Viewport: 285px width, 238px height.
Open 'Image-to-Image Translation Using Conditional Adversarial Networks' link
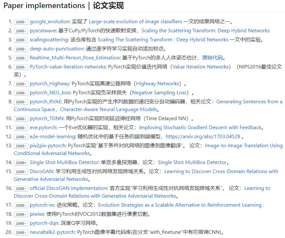tap(244, 146)
